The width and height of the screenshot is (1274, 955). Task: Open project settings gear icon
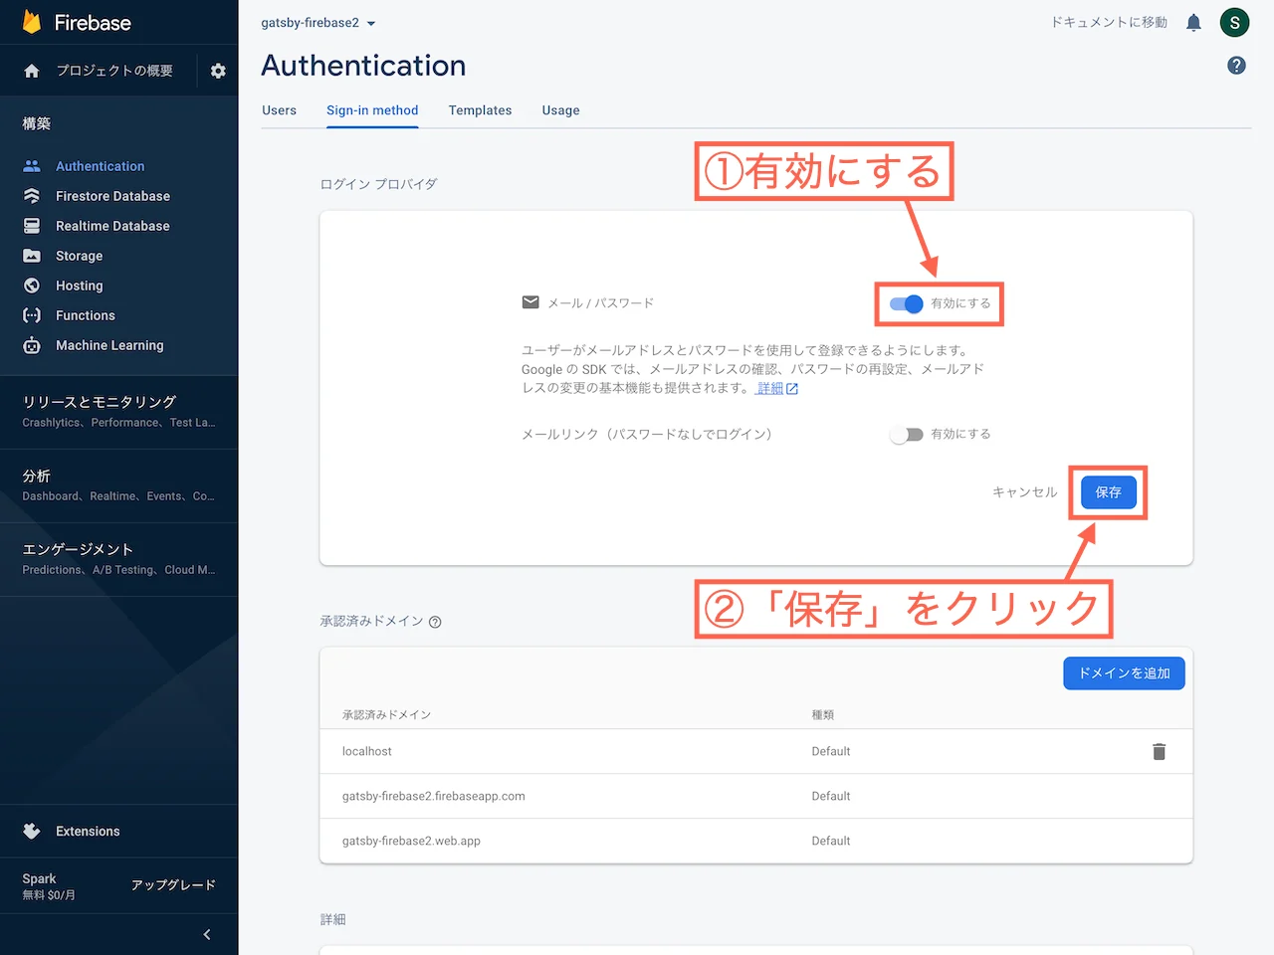[x=217, y=71]
